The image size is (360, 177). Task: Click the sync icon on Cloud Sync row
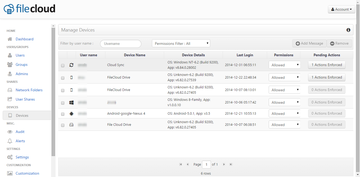(71, 65)
